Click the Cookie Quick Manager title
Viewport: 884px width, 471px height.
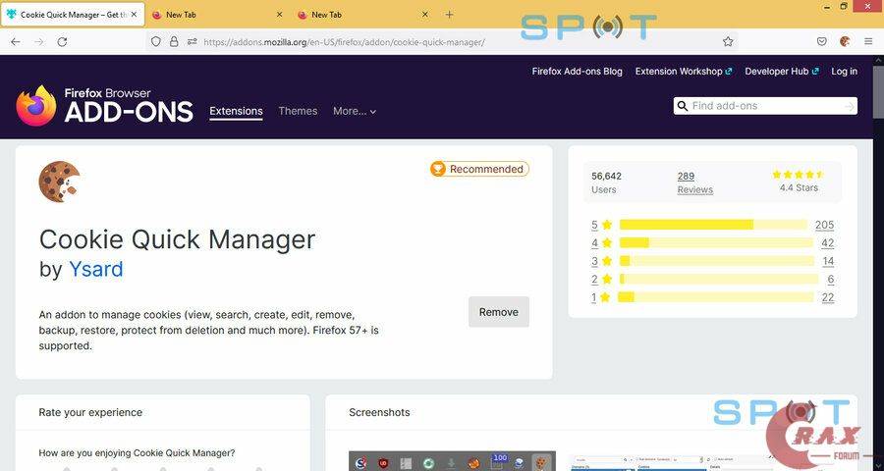click(177, 239)
